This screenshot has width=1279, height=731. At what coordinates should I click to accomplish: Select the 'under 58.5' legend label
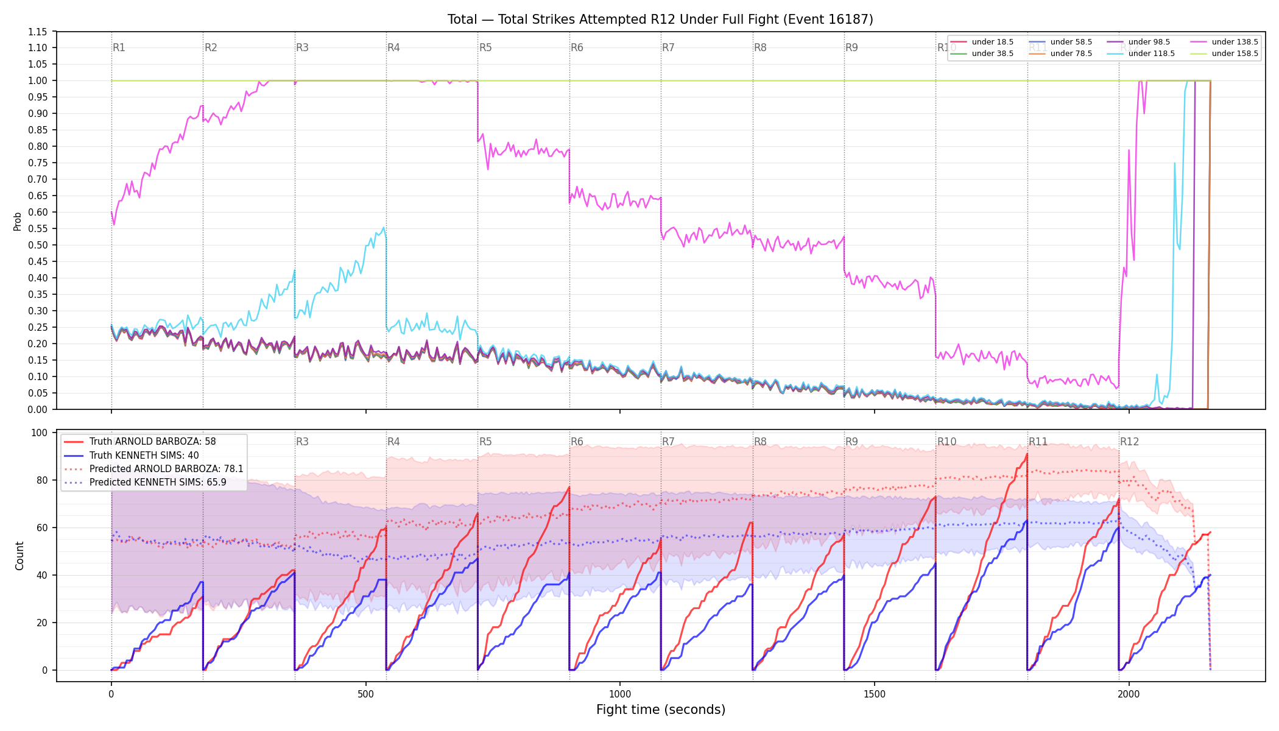point(1071,42)
